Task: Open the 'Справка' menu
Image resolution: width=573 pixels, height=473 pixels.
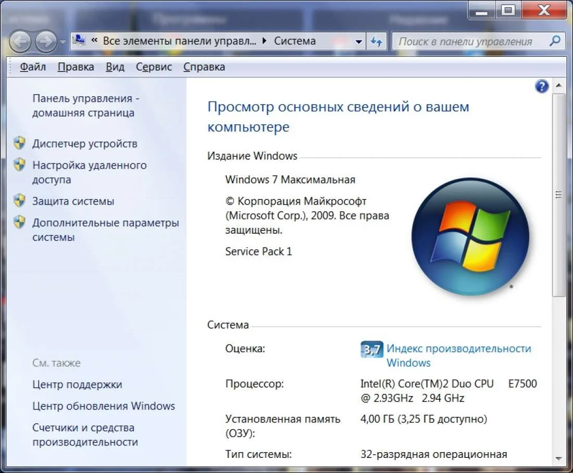Action: coord(204,67)
